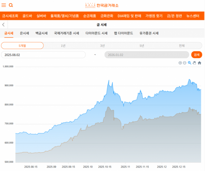The image size is (205, 171).
Task: Open the 다이아몬드 시세 tab
Action: click(x=96, y=33)
